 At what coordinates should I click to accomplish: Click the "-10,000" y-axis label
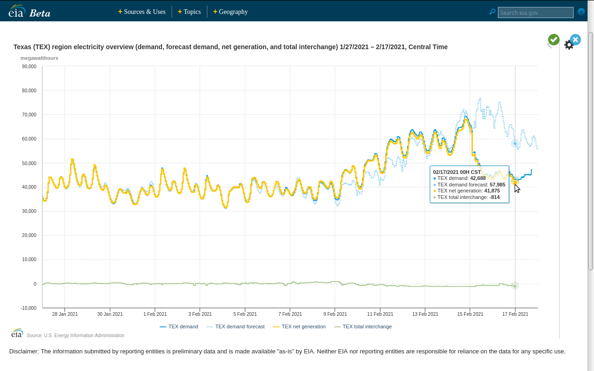(28, 308)
